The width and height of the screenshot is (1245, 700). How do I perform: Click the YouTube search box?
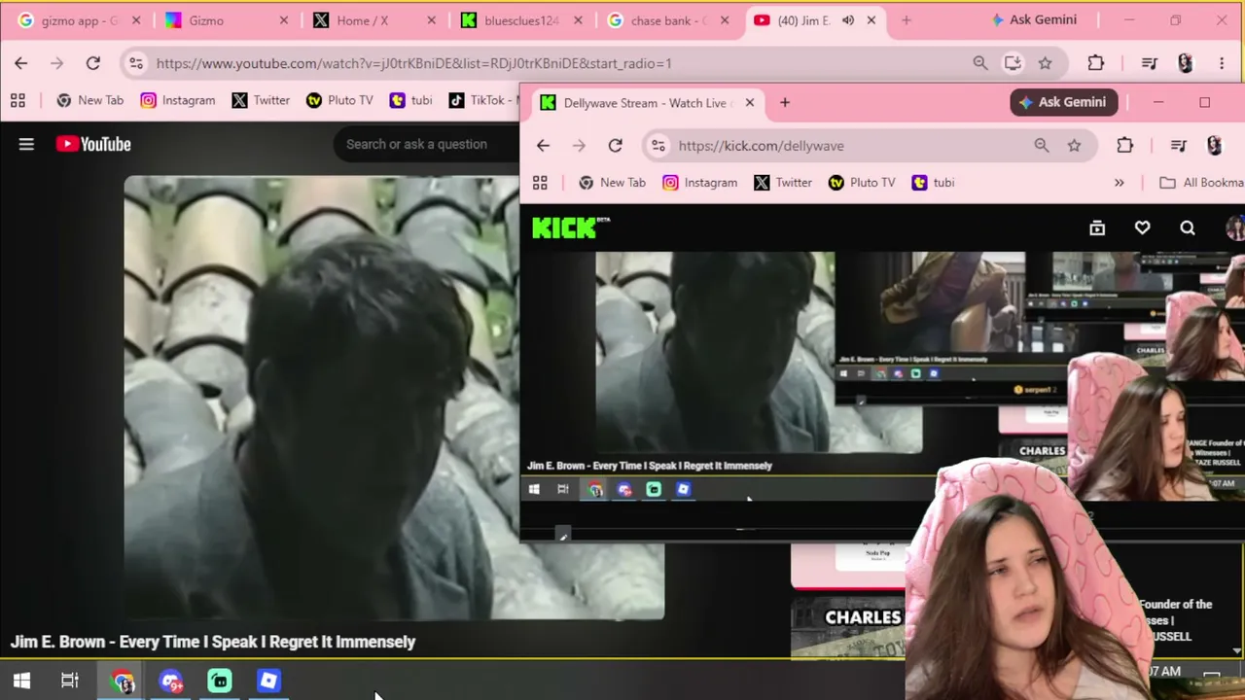coord(427,144)
